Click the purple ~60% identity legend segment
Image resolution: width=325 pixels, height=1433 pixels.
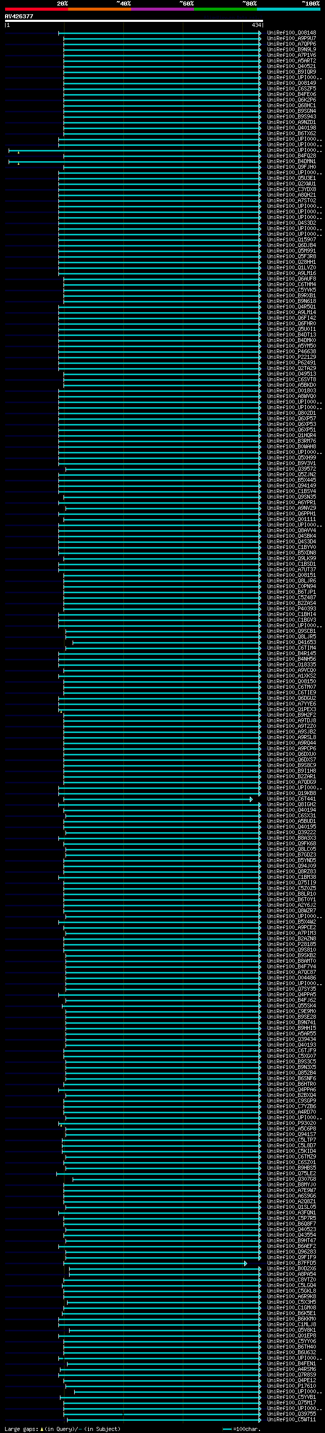[x=163, y=9]
